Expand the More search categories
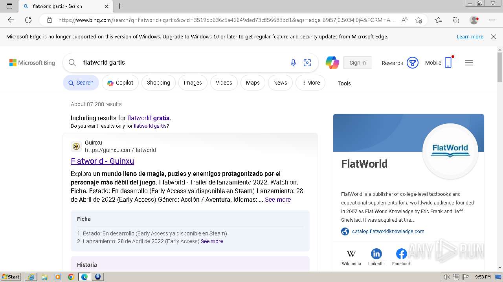Screen dimensions: 503x282 (x=310, y=83)
